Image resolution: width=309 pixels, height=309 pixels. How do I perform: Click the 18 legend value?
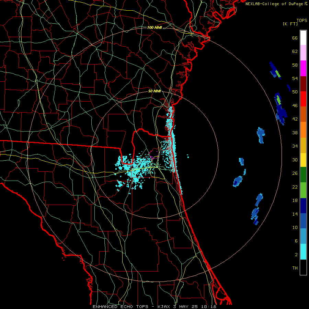[295, 201]
